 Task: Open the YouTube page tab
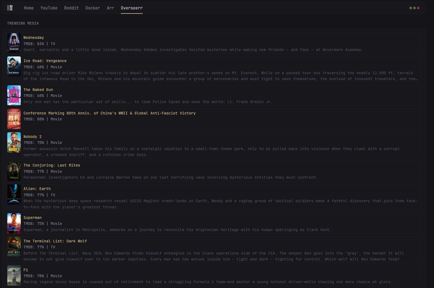point(49,8)
